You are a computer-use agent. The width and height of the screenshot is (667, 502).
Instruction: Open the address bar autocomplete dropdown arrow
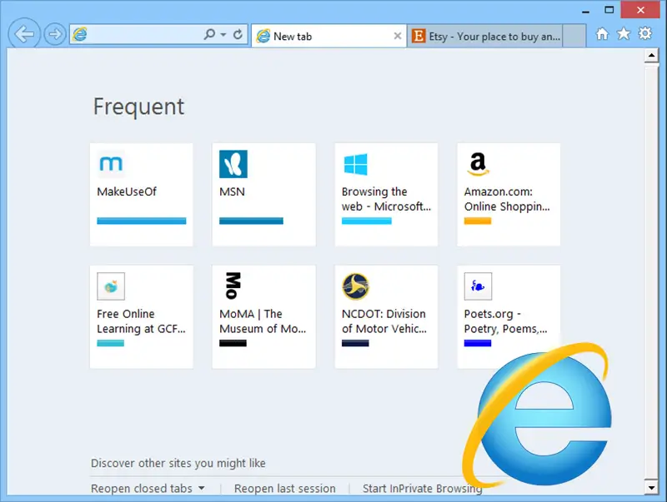tap(223, 34)
